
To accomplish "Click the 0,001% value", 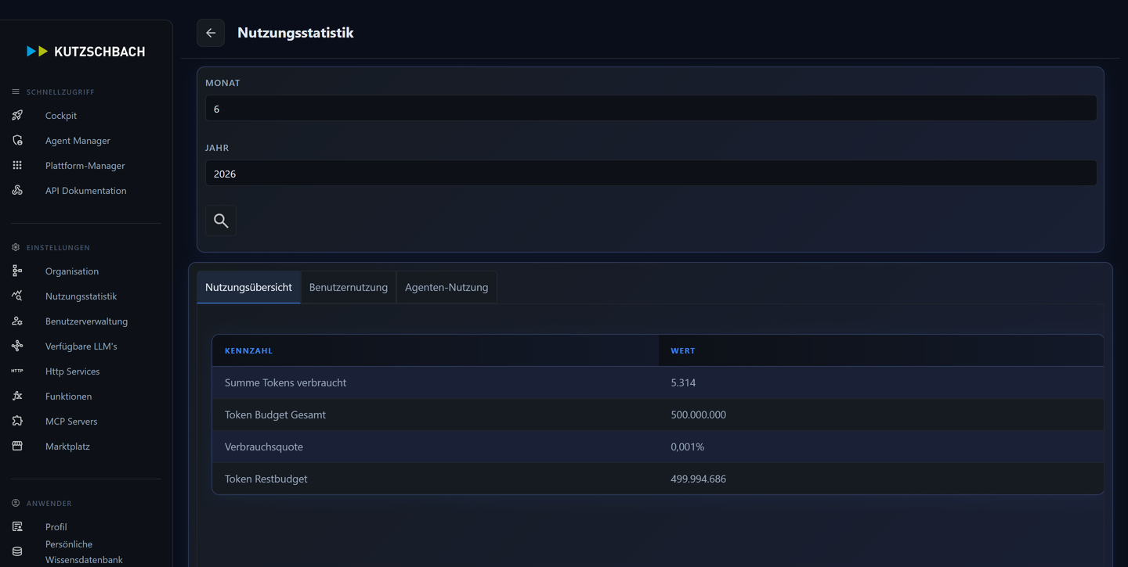I will coord(688,447).
